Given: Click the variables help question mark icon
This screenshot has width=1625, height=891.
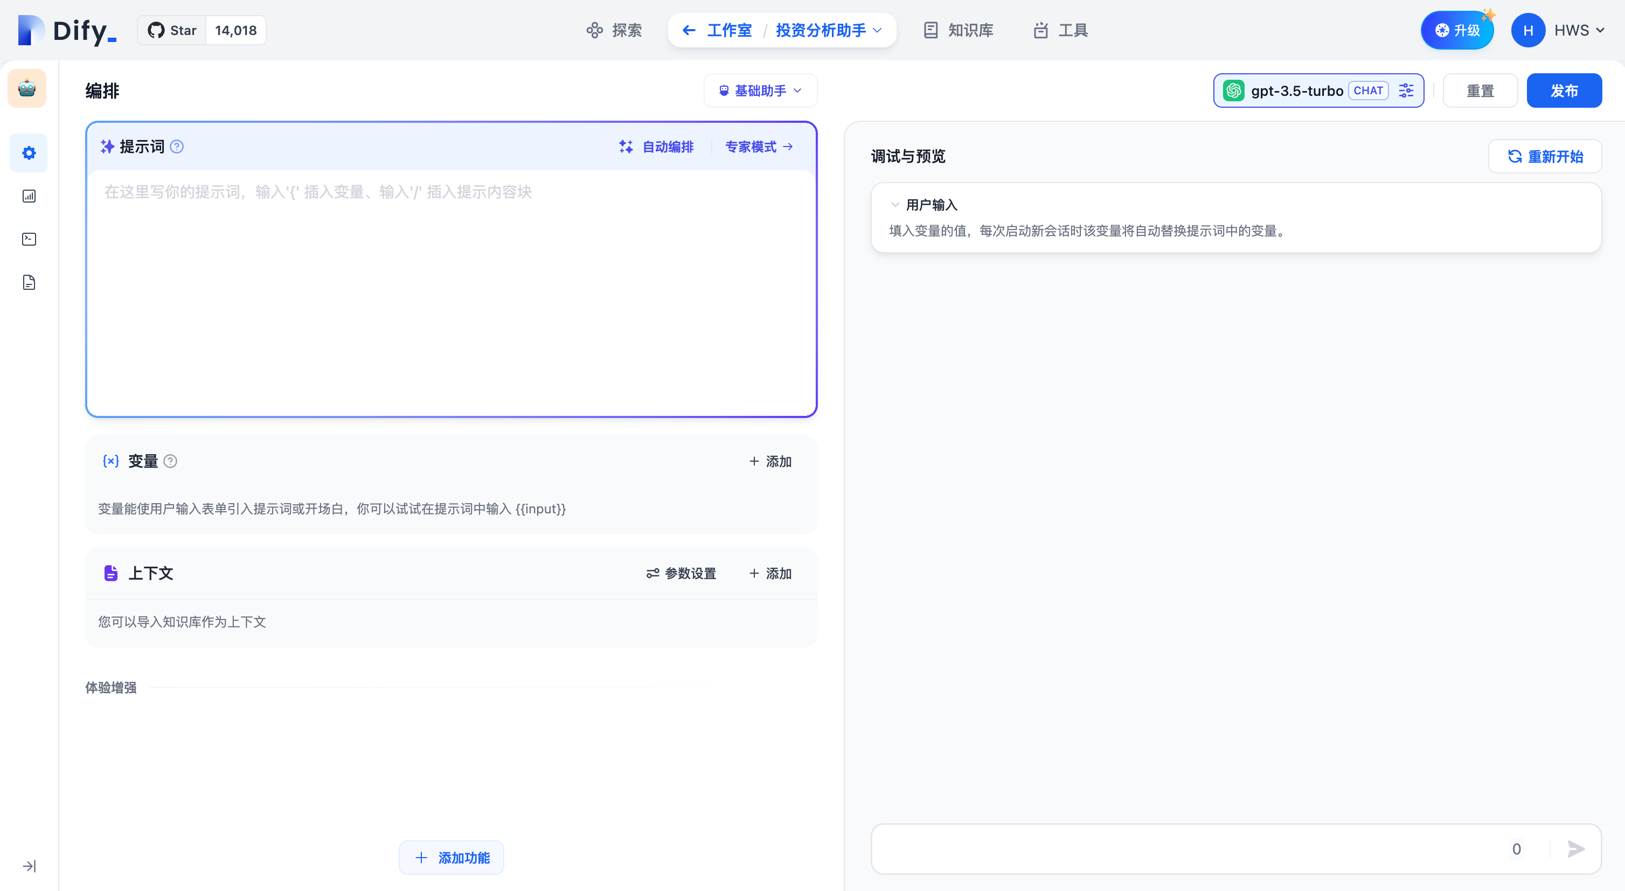Looking at the screenshot, I should point(170,462).
